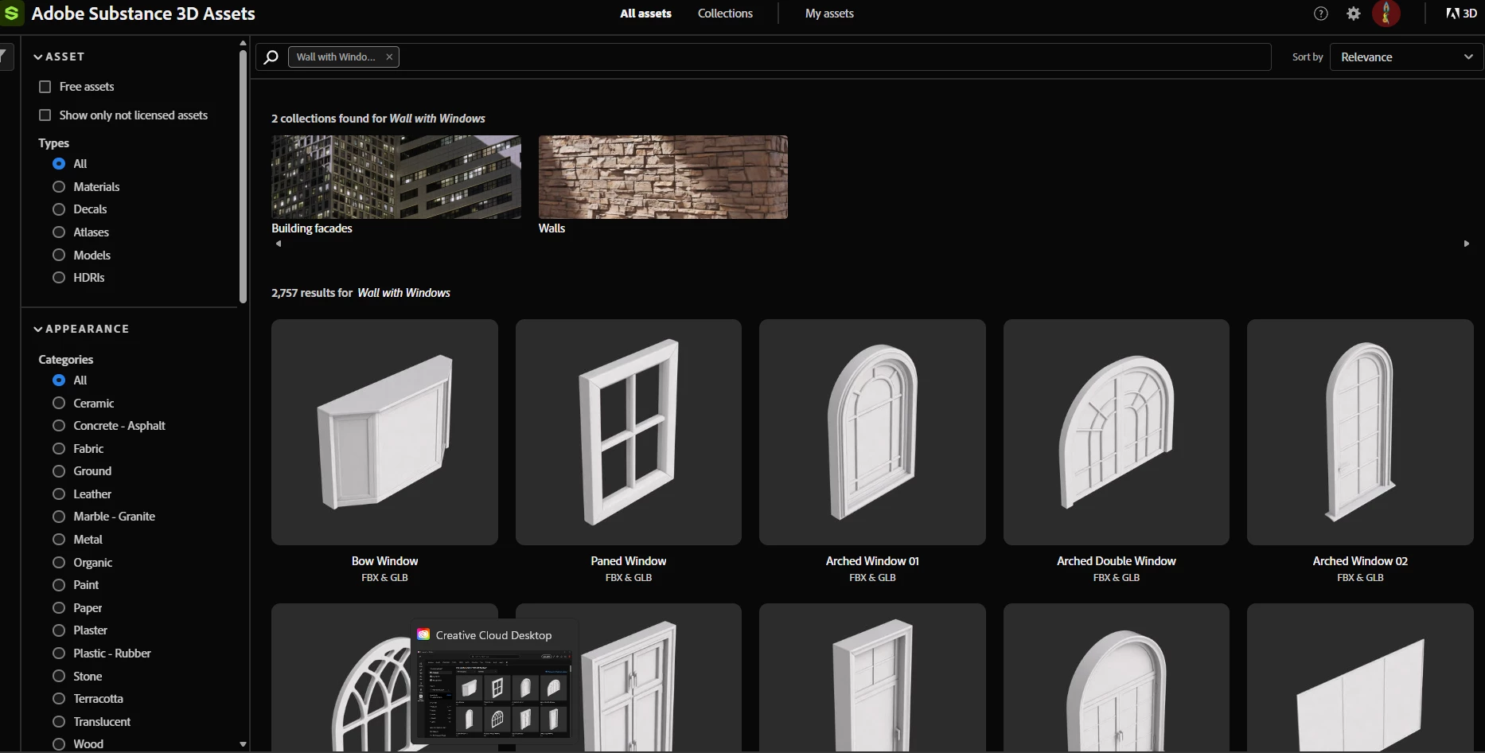1485x753 pixels.
Task: Choose the Organic category
Action: 59,563
